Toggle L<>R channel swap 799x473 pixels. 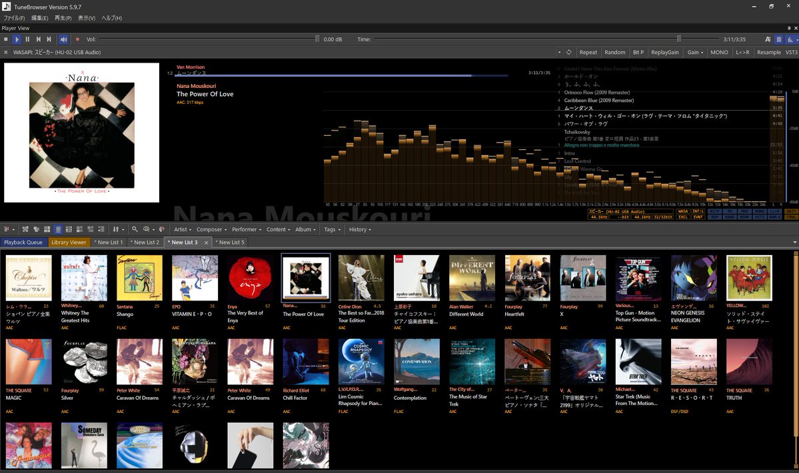click(x=742, y=53)
